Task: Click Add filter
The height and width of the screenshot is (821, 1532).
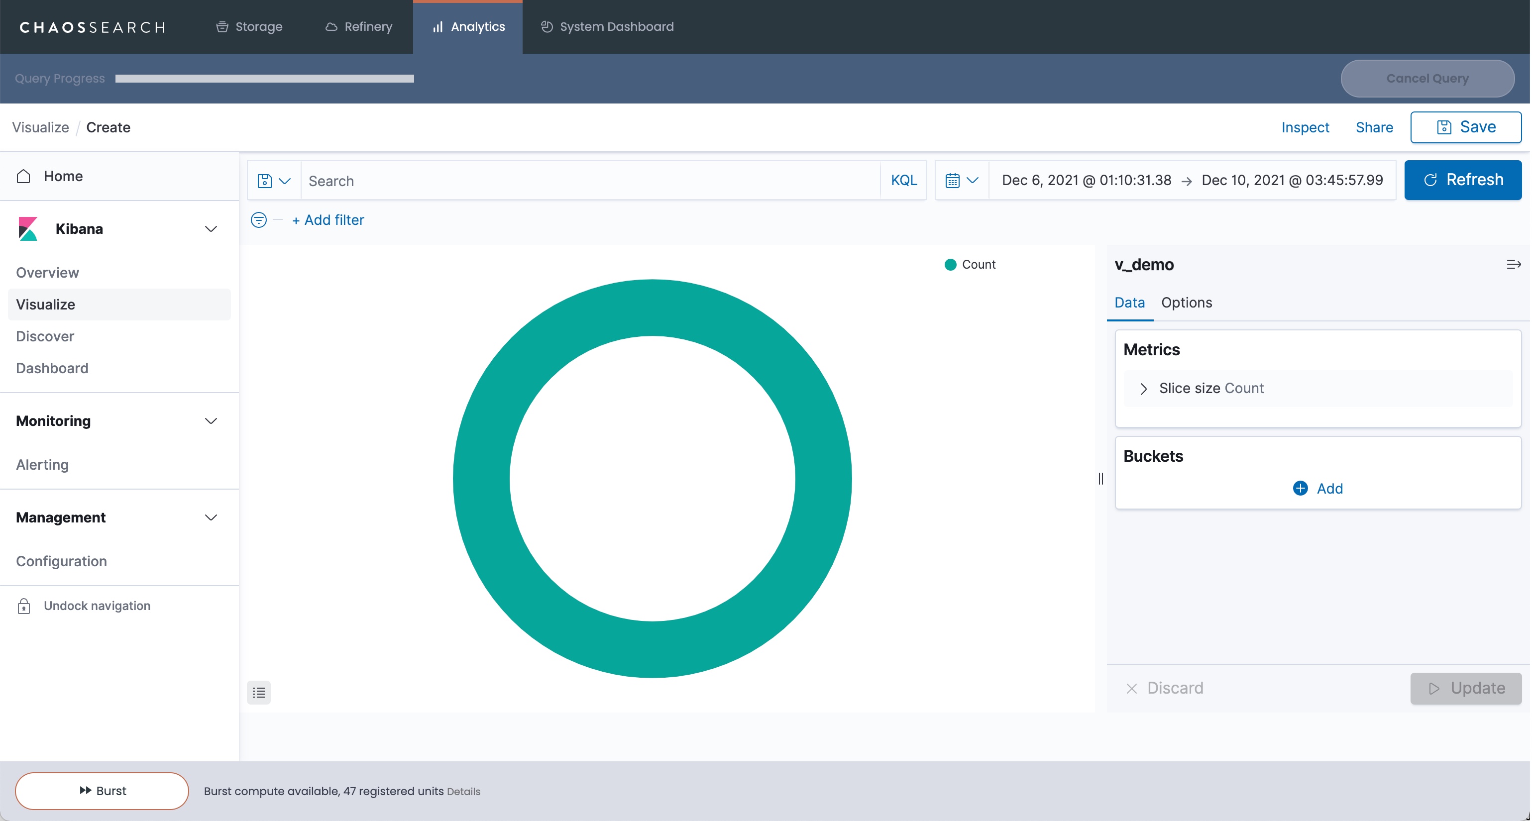Action: pos(328,220)
